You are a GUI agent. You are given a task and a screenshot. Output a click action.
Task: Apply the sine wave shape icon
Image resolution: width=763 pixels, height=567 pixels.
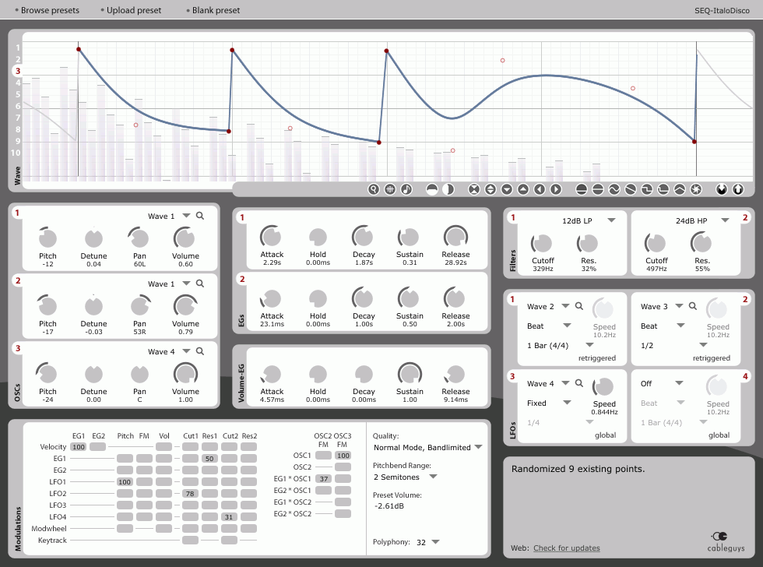tap(614, 189)
